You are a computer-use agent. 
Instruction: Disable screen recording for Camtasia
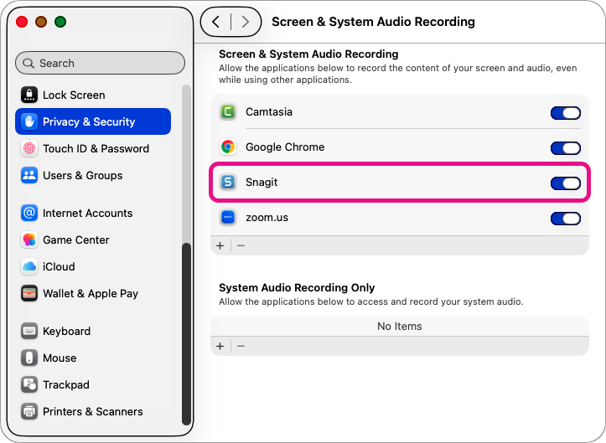[x=566, y=113]
